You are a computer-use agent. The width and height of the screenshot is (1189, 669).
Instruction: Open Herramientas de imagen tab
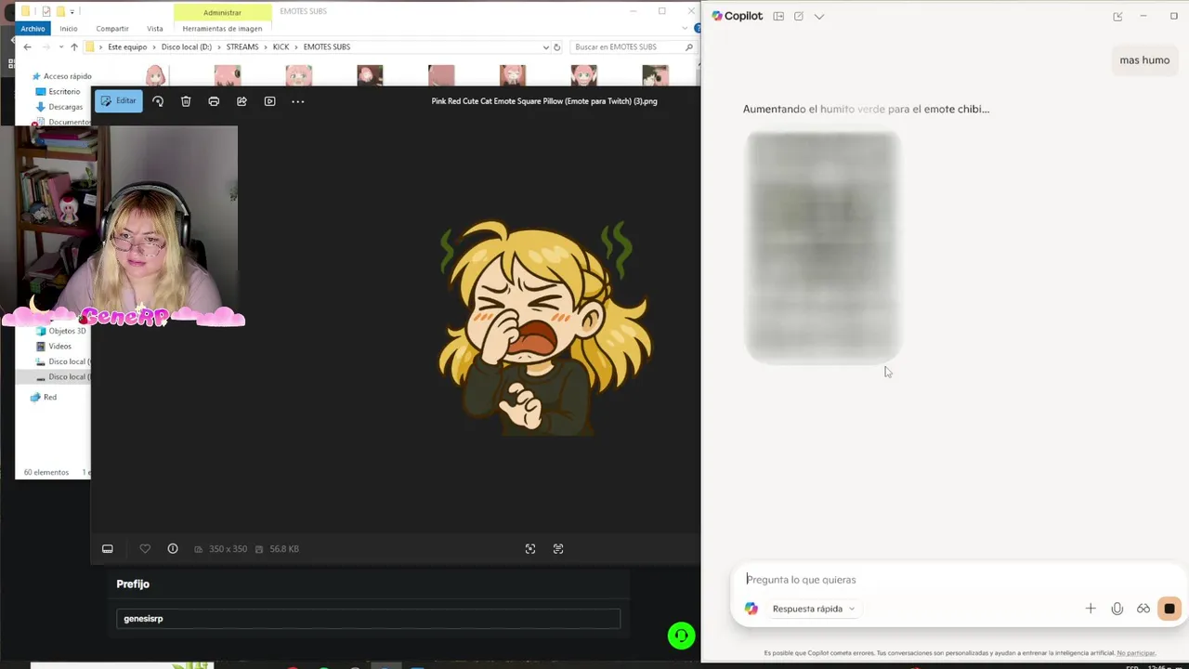click(222, 29)
